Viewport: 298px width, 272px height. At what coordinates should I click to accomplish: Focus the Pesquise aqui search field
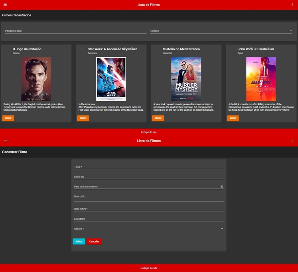coord(76,31)
